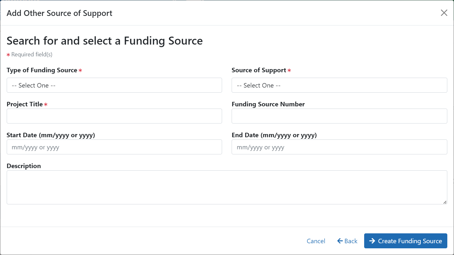Click into the End Date field
This screenshot has height=255, width=454.
339,147
